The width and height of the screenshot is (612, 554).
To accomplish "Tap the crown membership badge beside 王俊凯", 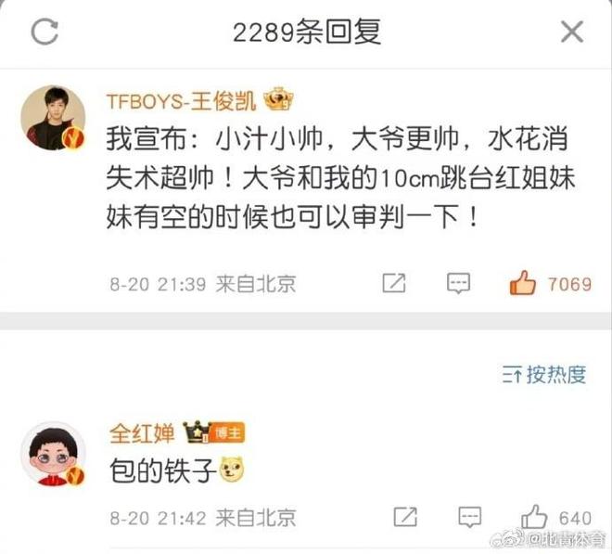I will pos(279,99).
